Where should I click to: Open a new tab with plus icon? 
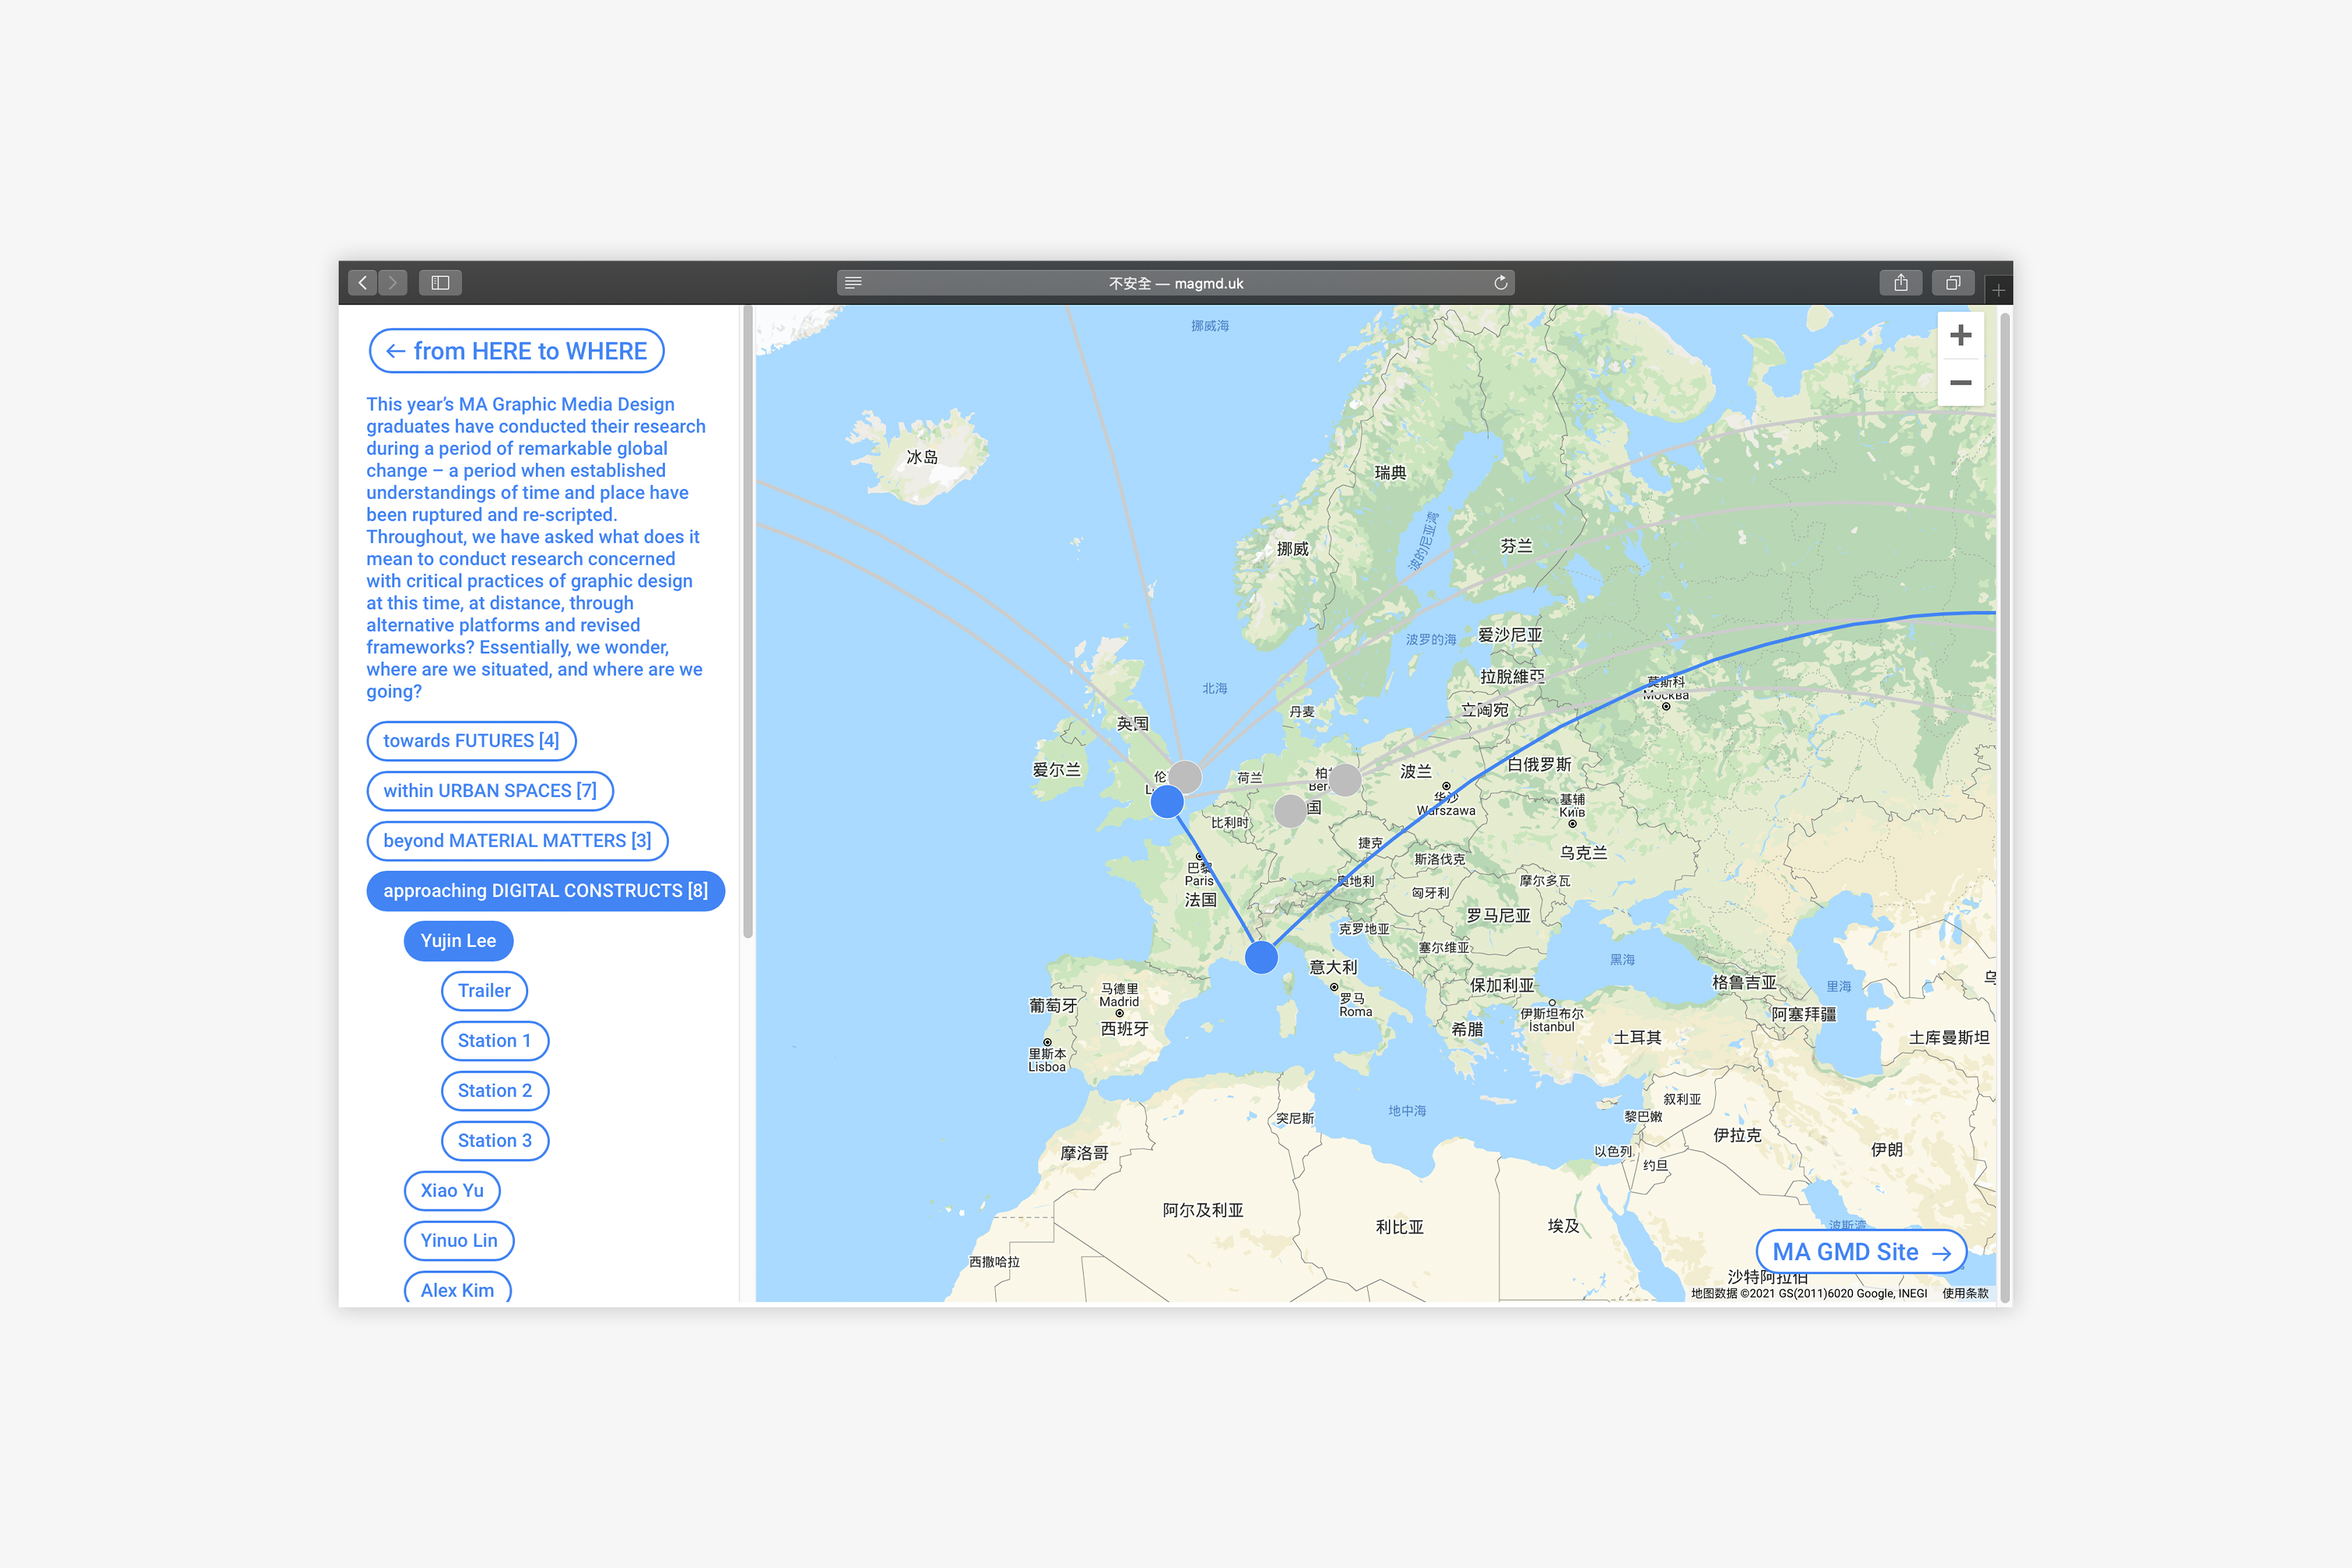point(1998,290)
